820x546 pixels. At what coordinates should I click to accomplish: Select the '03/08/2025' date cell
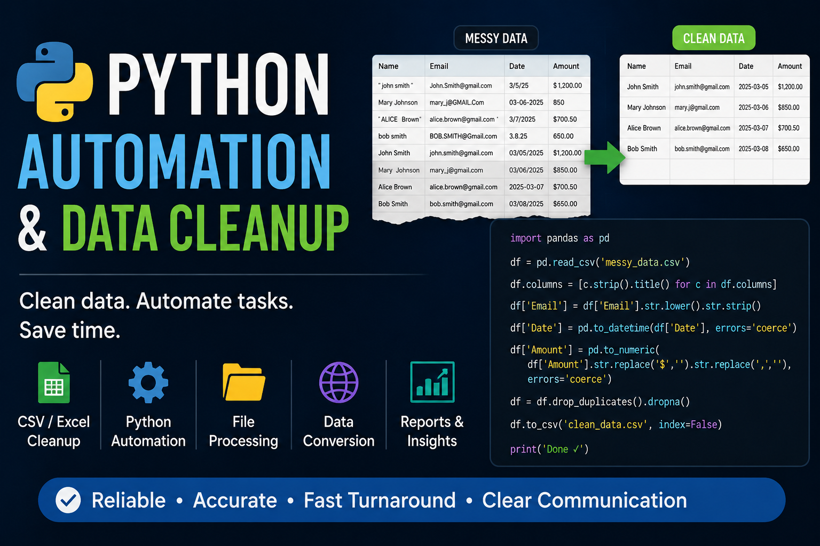[x=526, y=204]
